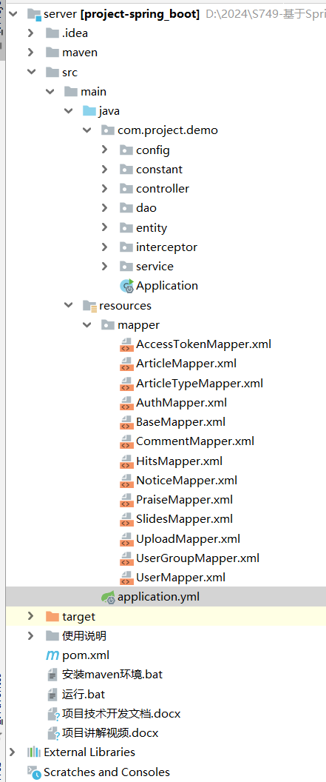Screen dimensions: 326x782
Task: Select ArticleTypeMapper.xml in the tree
Action: 200,383
